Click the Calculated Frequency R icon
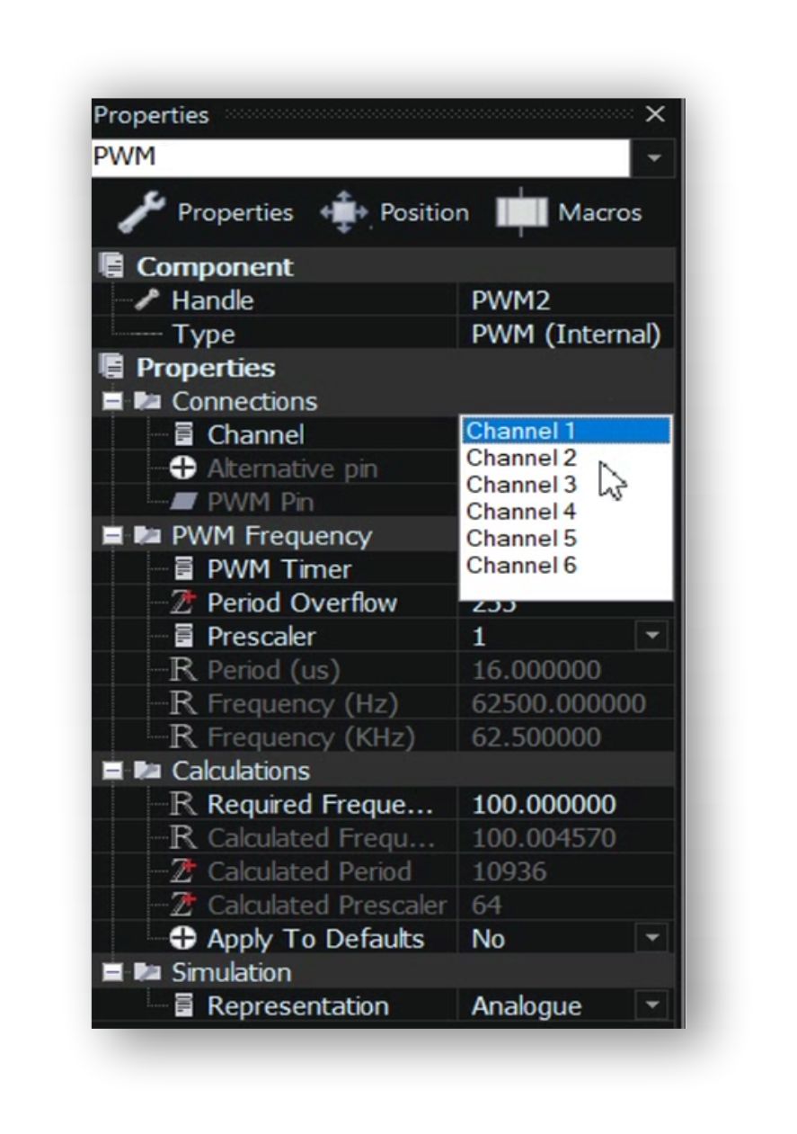The image size is (797, 1134). coord(183,838)
